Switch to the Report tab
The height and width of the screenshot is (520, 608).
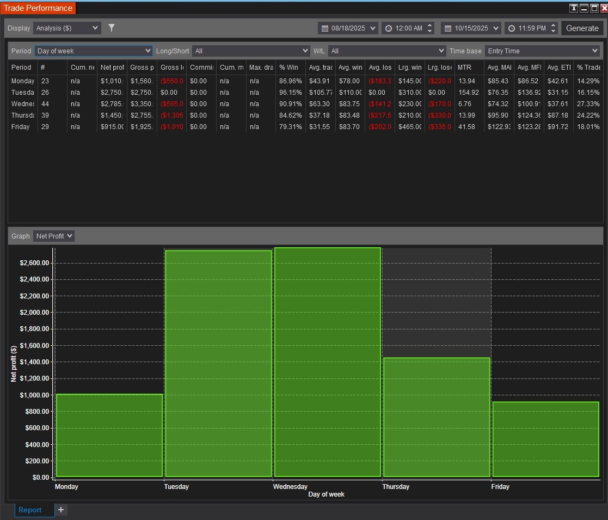point(30,510)
